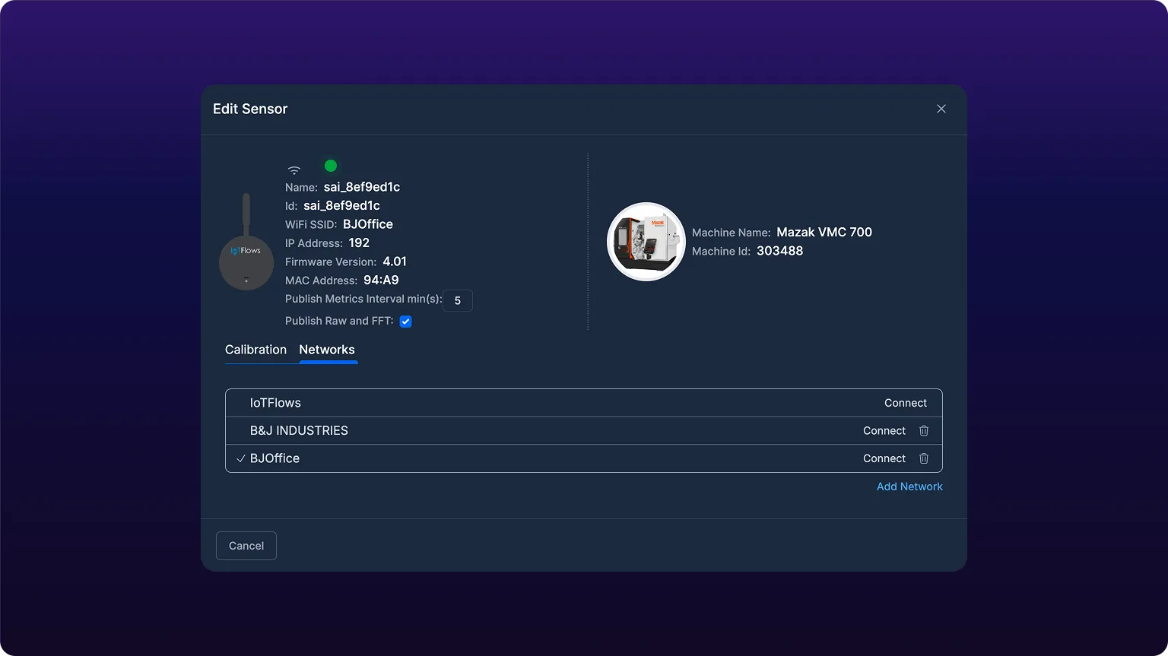Screen dimensions: 1168x656
Task: Connect to B&J INDUSTRIES network
Action: pyautogui.click(x=884, y=431)
